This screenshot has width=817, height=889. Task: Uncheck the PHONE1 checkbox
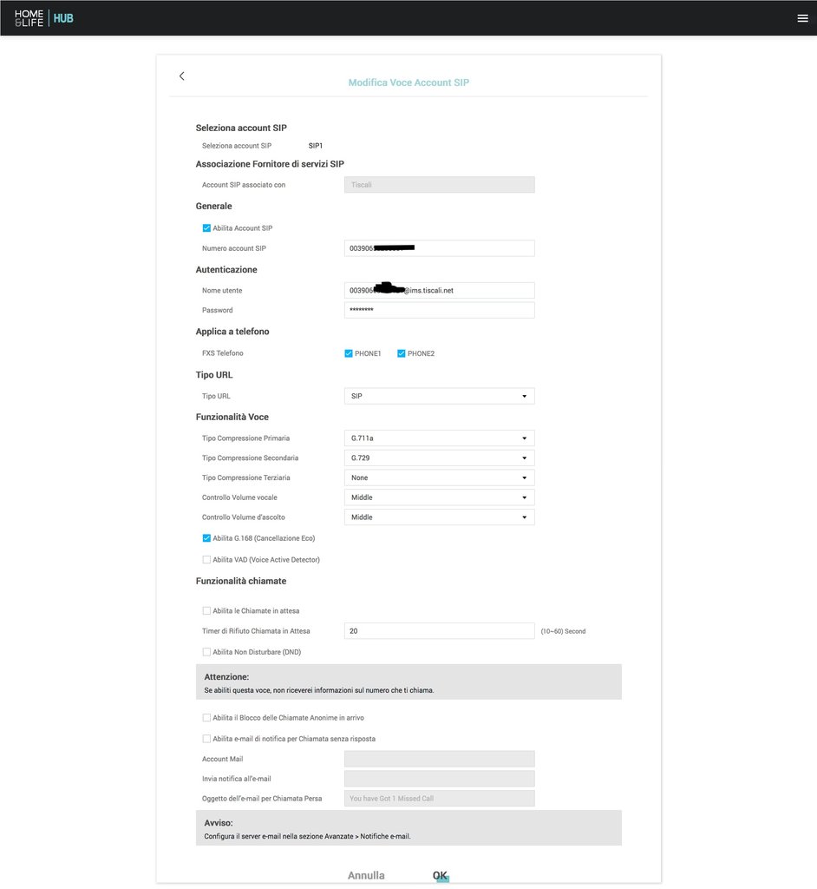(349, 353)
